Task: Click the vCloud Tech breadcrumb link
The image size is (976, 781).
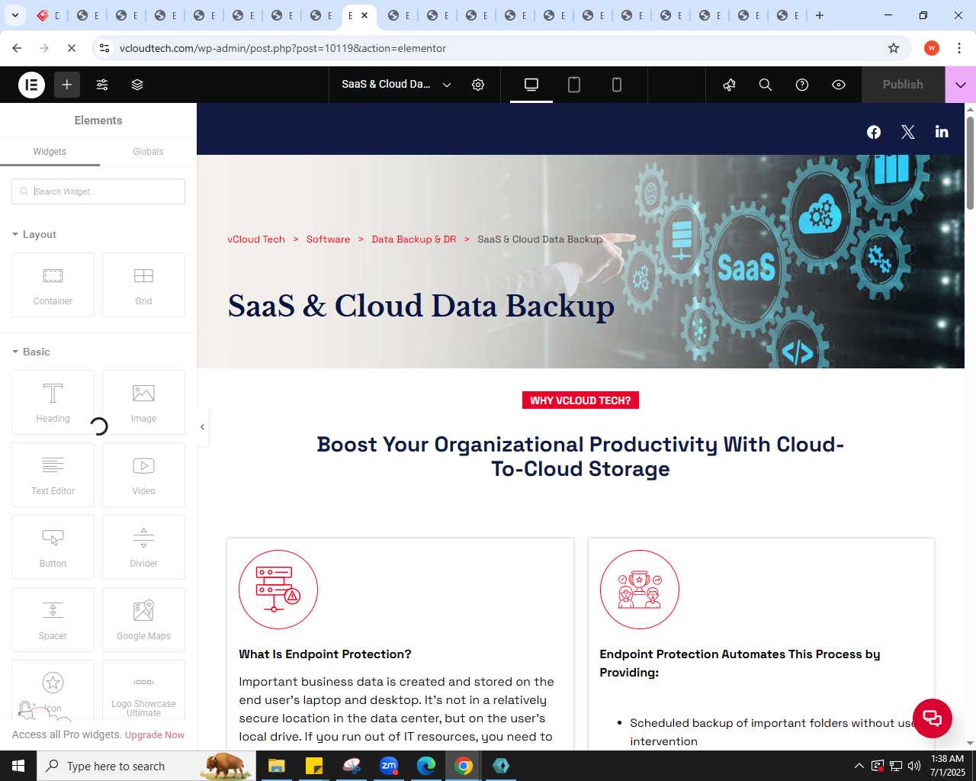Action: coord(256,239)
